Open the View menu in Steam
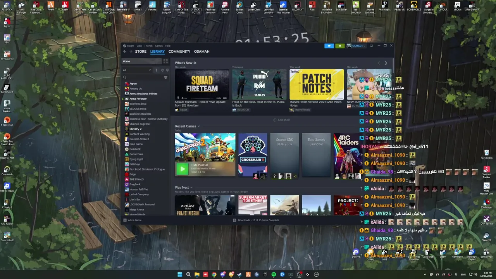The image size is (496, 279). (139, 46)
